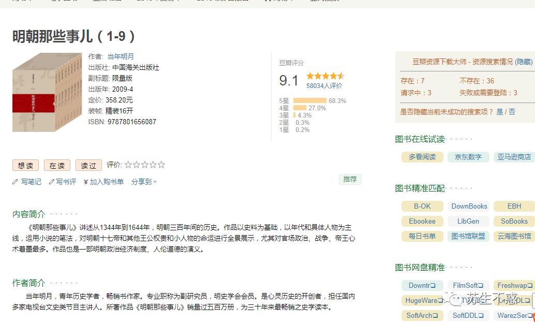Open the FilmSoft netdisk search
Screen dimensions: 535x322
468,285
